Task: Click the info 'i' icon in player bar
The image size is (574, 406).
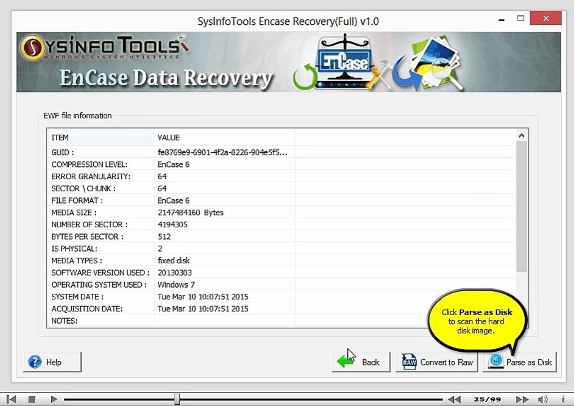Action: point(563,399)
